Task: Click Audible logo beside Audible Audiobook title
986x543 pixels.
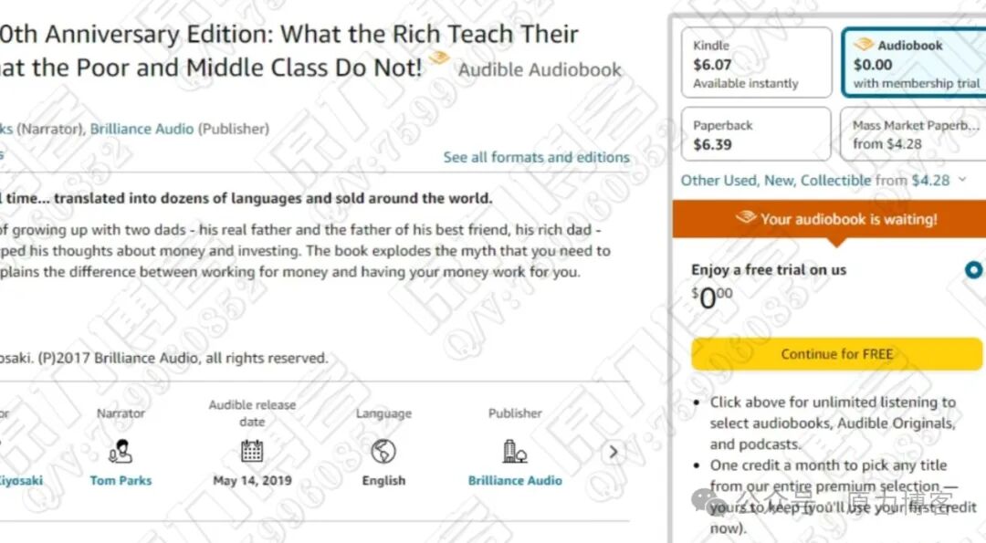Action: tap(439, 58)
